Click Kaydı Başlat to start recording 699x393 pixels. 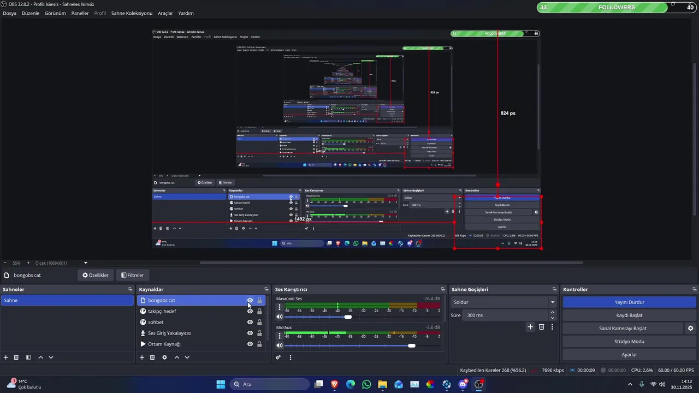point(629,315)
